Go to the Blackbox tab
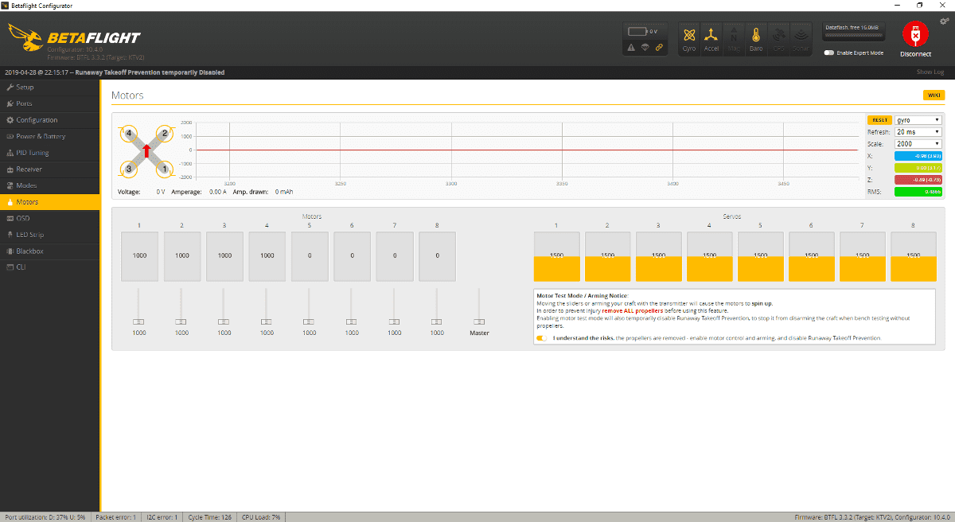 pos(50,251)
